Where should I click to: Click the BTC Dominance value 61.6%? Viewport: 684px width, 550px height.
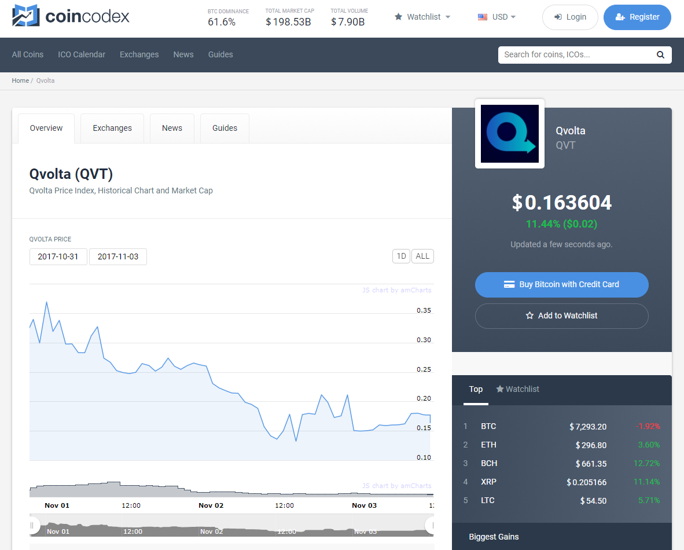[222, 22]
